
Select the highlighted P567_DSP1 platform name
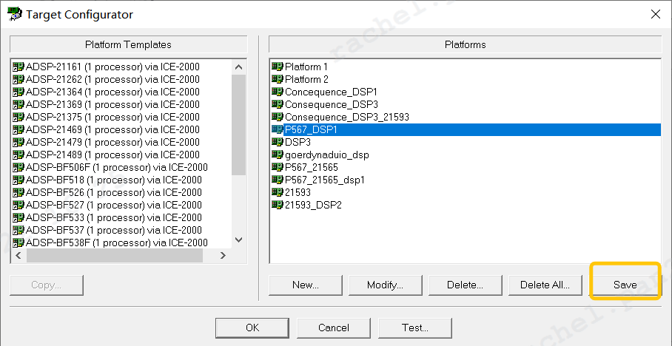click(311, 129)
